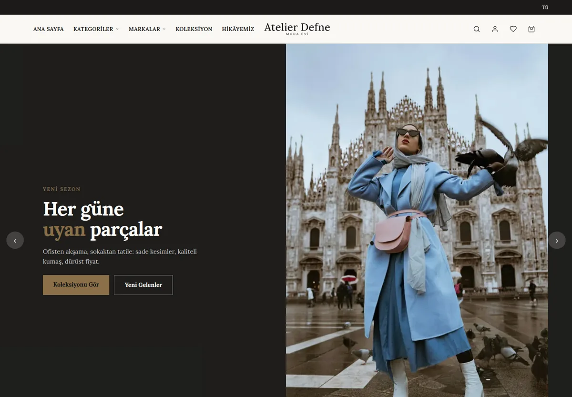This screenshot has height=397, width=572.
Task: Go to previous slide arrow
Action: [15, 240]
